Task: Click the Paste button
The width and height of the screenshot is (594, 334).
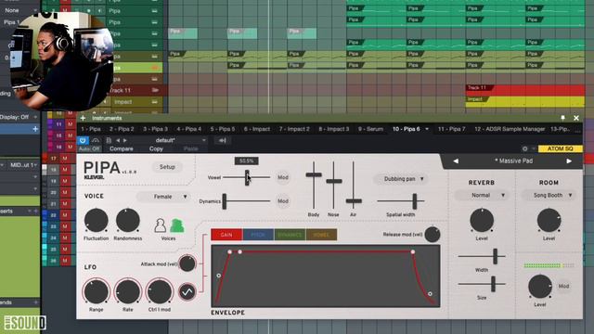Action: (190, 148)
